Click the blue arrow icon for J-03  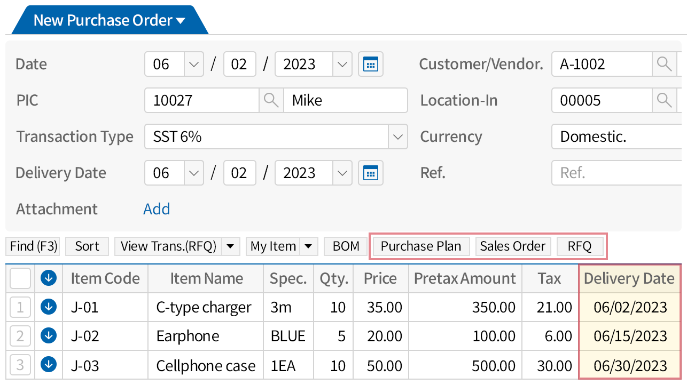49,365
